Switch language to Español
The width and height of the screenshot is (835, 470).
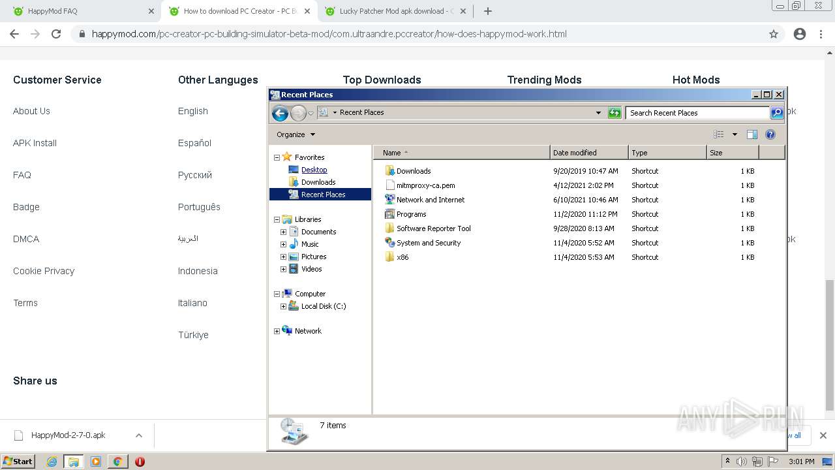(x=194, y=143)
